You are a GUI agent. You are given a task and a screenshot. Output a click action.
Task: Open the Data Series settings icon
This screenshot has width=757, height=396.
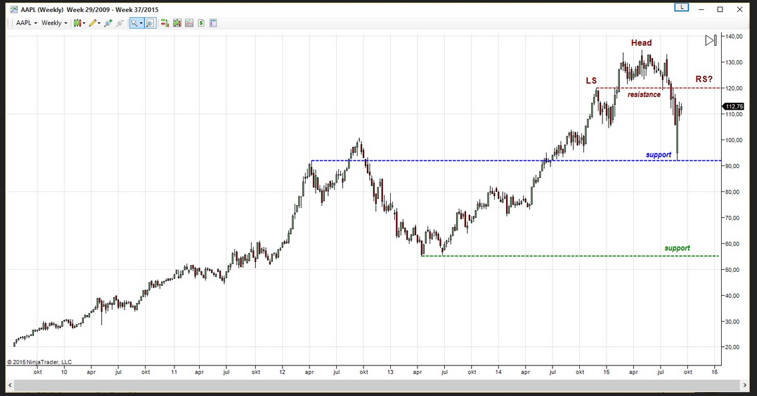(x=176, y=23)
